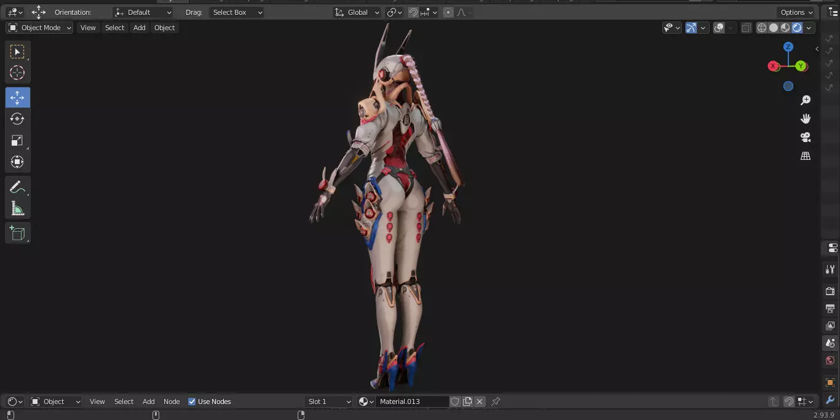Screen dimensions: 840x420
Task: Pin the node tree with pin icon
Action: pyautogui.click(x=496, y=402)
